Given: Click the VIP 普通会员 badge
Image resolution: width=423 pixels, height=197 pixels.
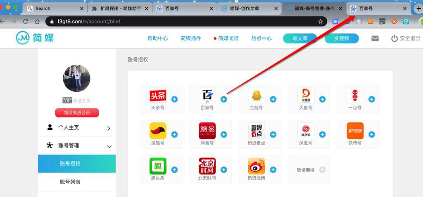Looking at the screenshot, I should [x=76, y=101].
